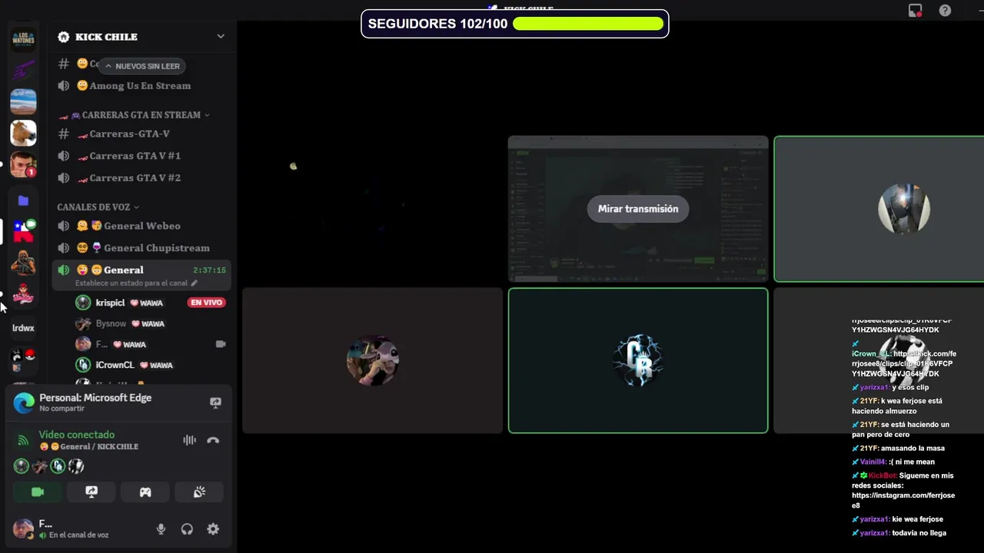Screen dimensions: 984x553
Task: Deafen with headphones icon
Action: click(x=187, y=529)
